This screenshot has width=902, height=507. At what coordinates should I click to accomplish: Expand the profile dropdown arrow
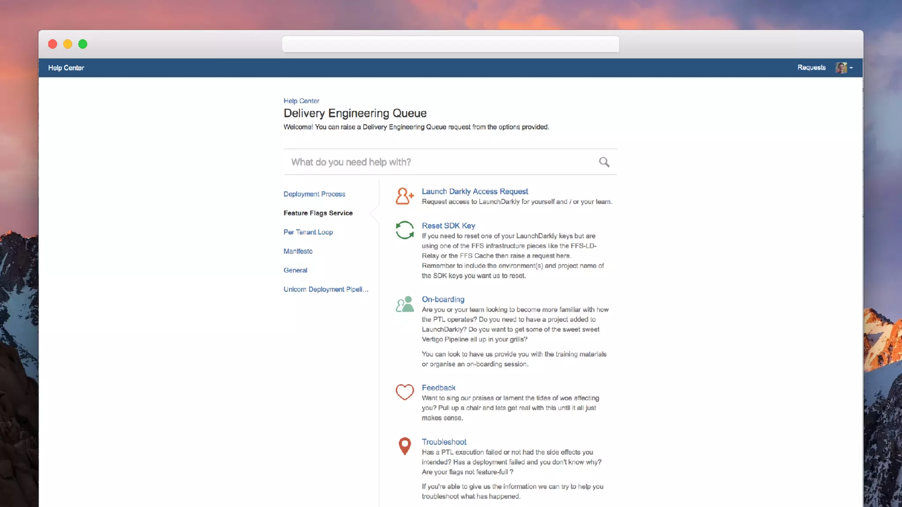point(851,68)
